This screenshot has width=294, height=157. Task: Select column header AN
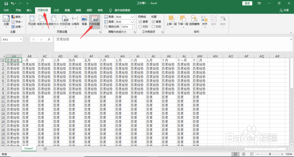pos(215,56)
